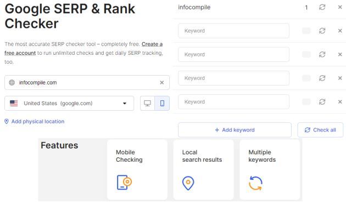Screen dimensions: 346x205
Task: Switch to desktop device search
Action: [147, 103]
